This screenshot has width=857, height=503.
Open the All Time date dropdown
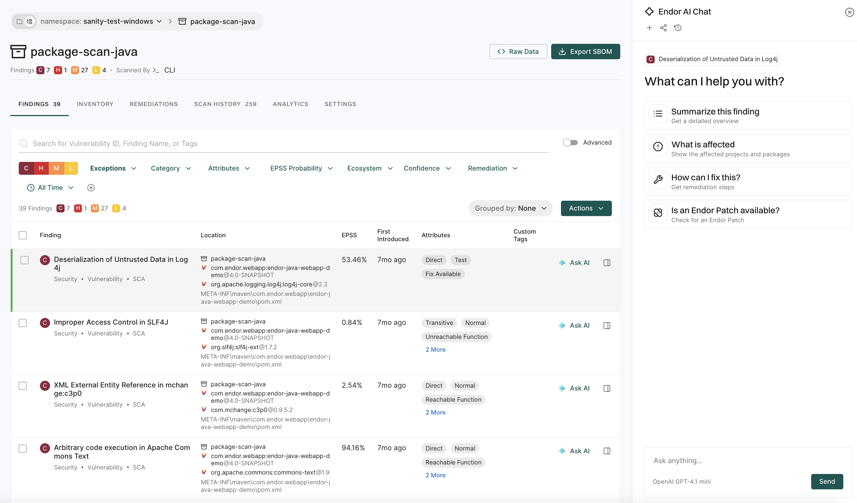50,188
